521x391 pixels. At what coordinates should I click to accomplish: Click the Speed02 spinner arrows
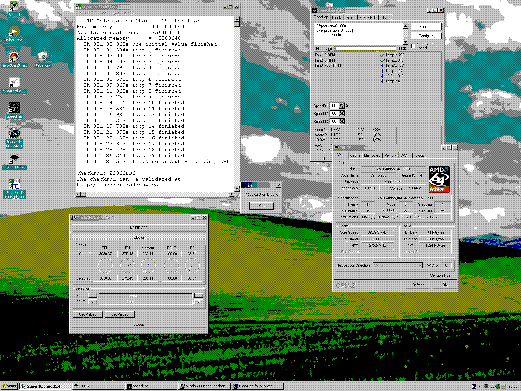tap(341, 114)
